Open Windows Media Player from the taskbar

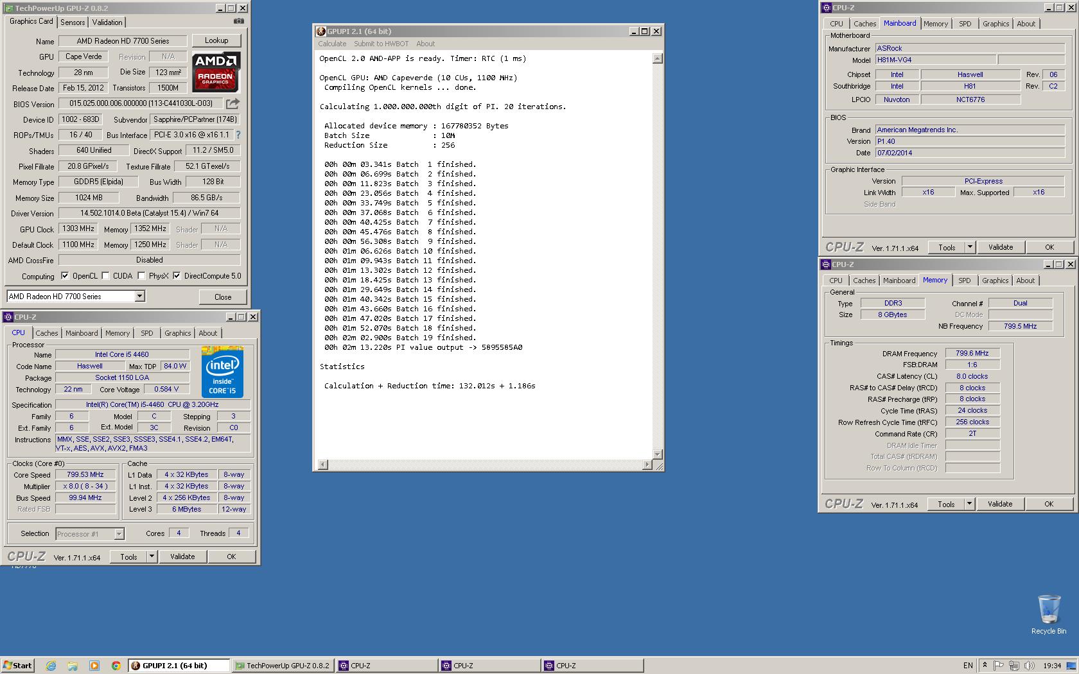[x=94, y=666]
